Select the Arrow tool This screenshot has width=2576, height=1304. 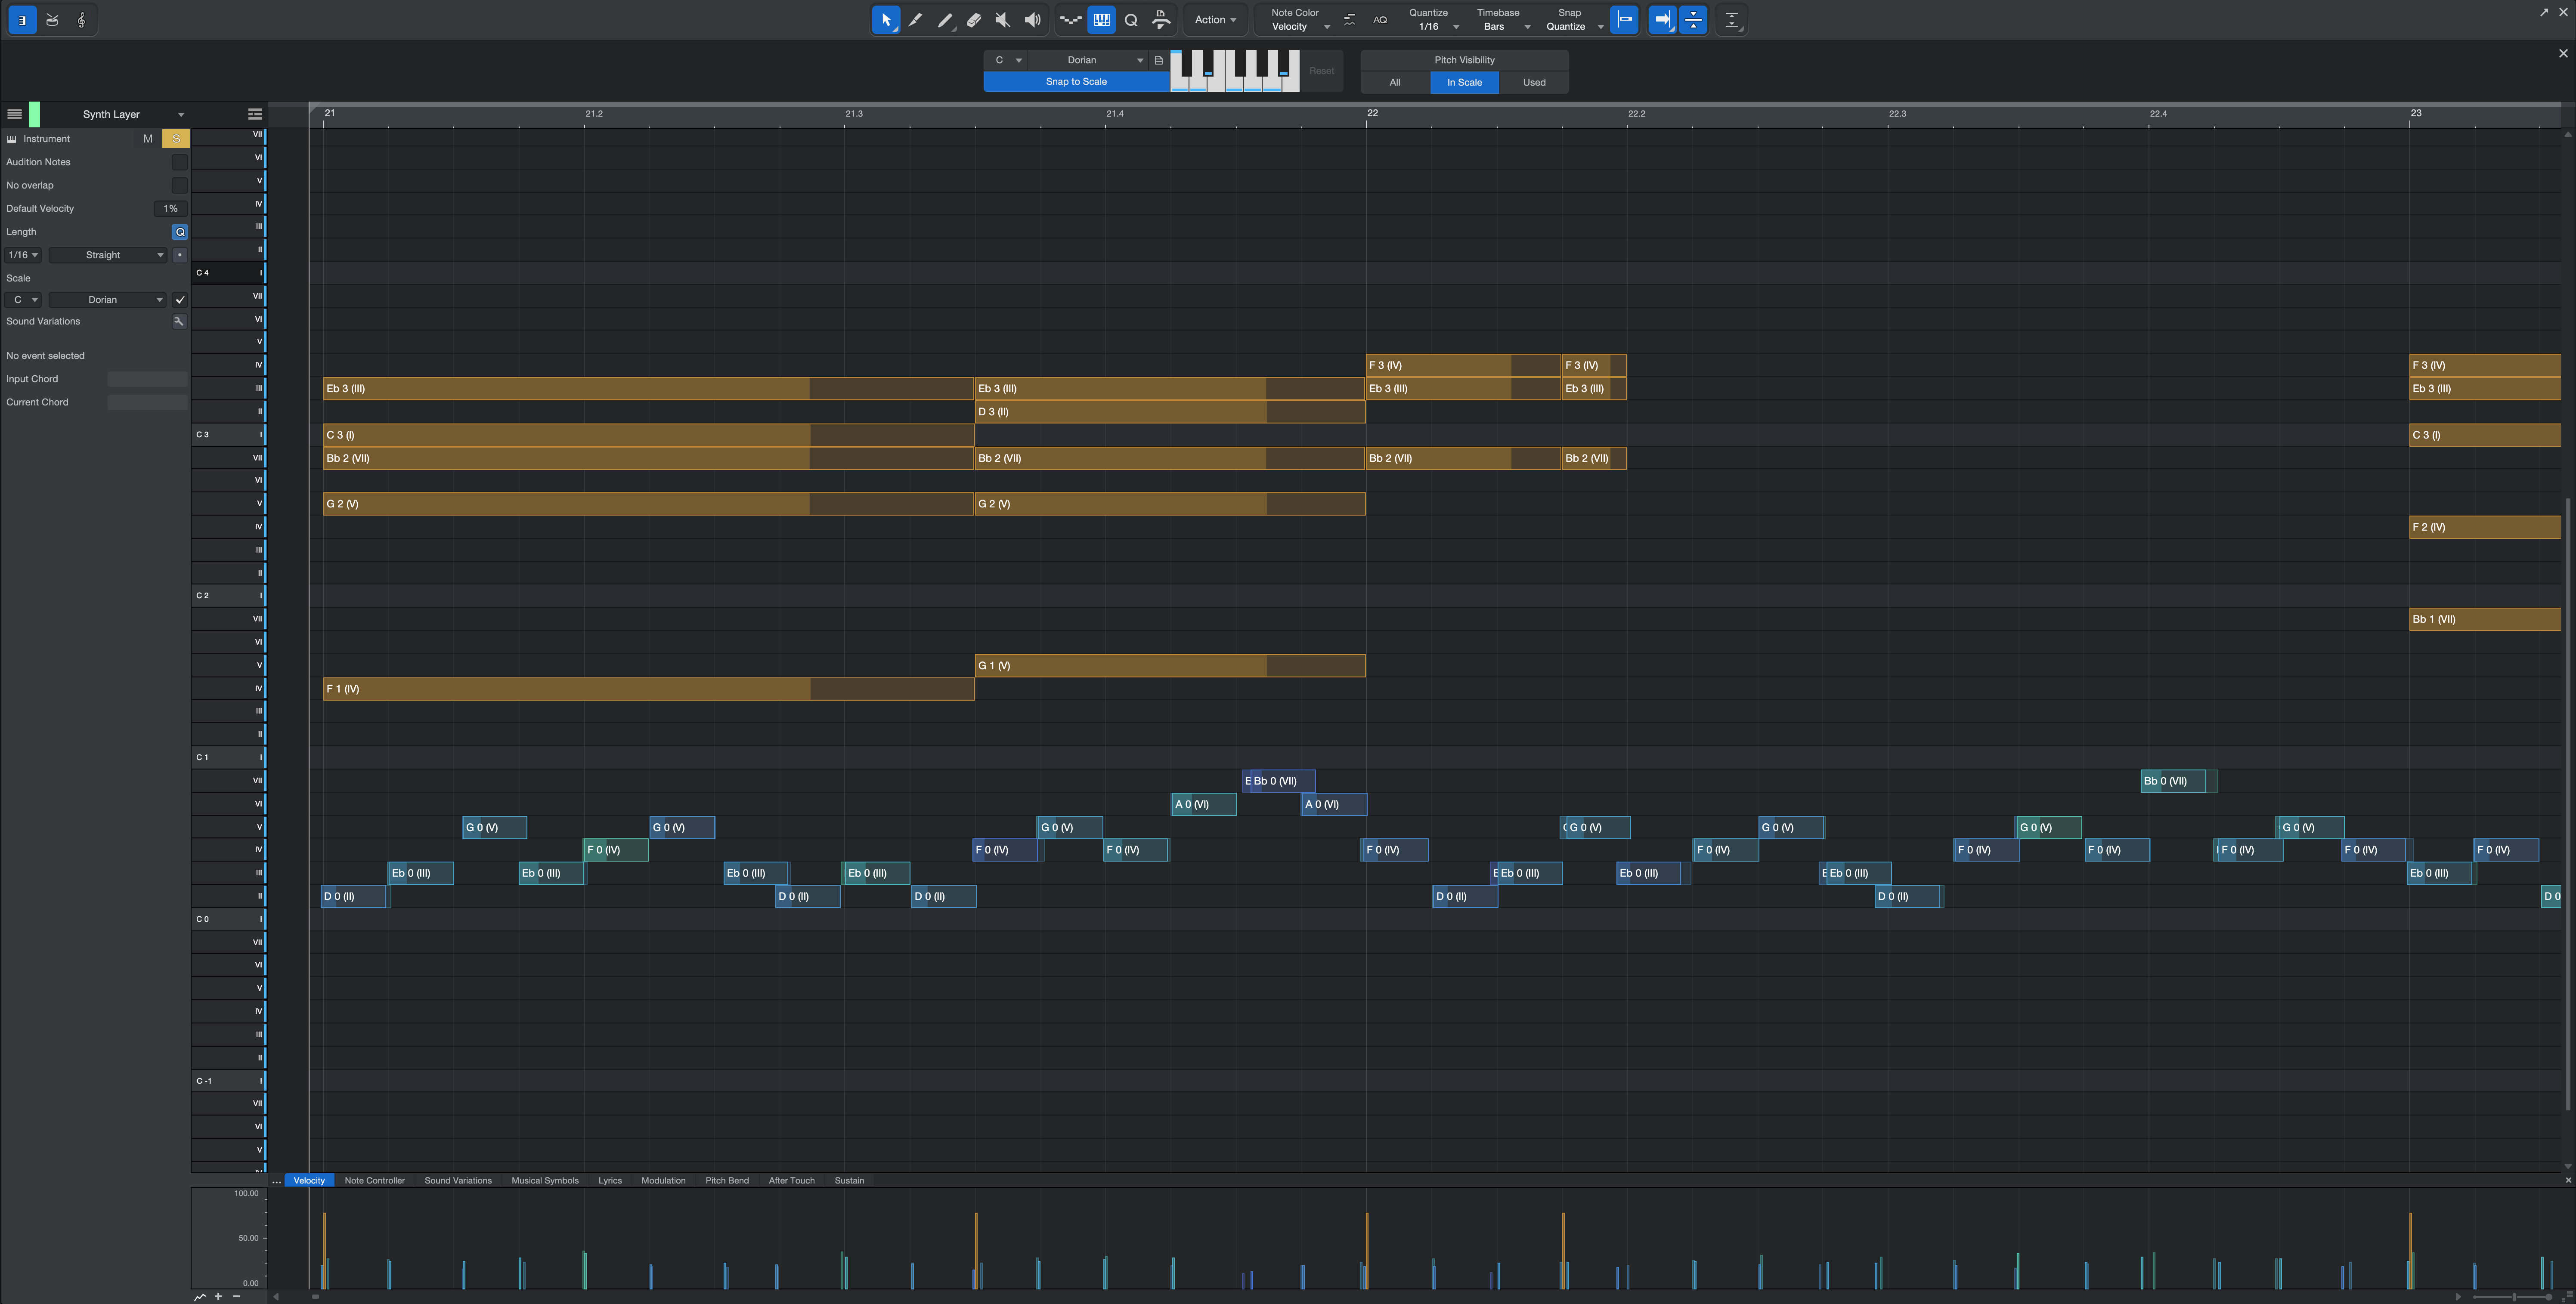tap(885, 20)
